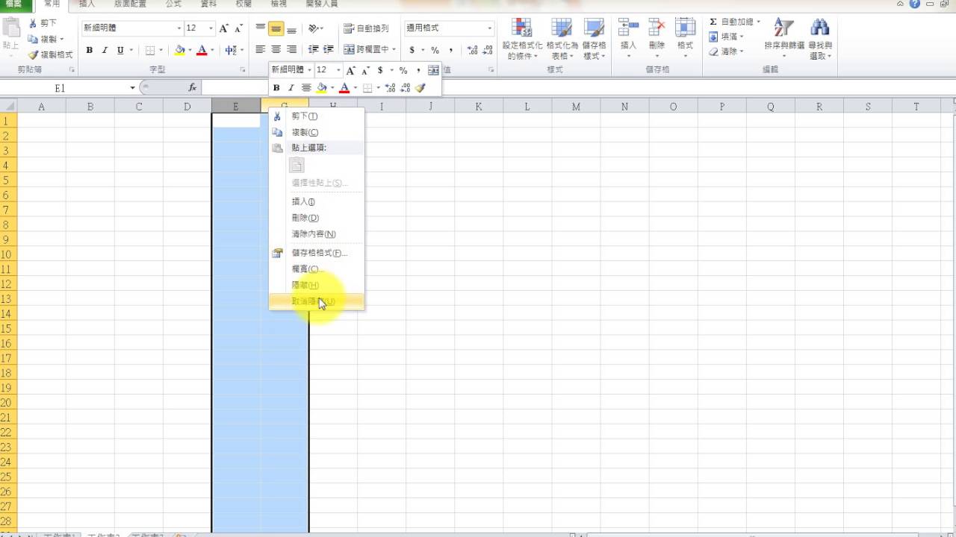
Task: Click the Insert Function fx icon
Action: coord(193,88)
